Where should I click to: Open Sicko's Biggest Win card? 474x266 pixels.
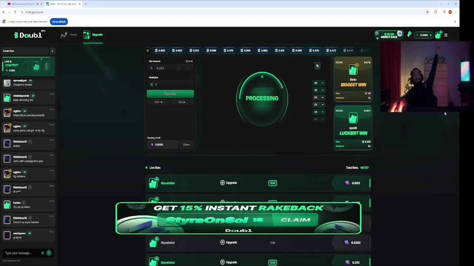tap(353, 79)
